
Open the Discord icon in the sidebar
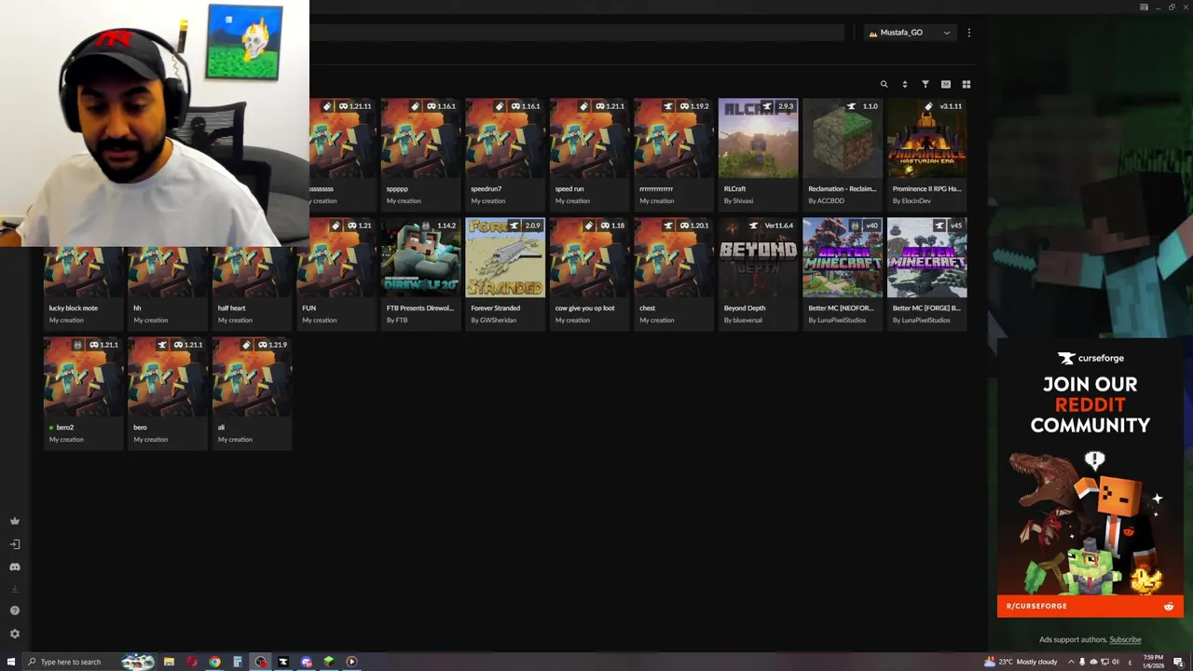(x=14, y=567)
